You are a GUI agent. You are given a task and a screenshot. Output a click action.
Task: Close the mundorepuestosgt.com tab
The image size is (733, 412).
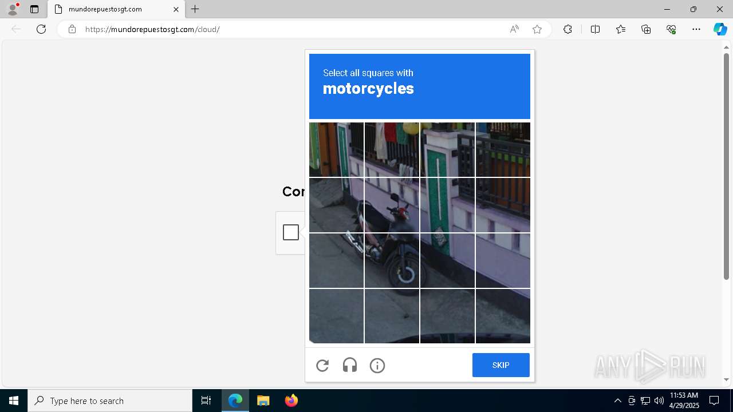pyautogui.click(x=176, y=9)
